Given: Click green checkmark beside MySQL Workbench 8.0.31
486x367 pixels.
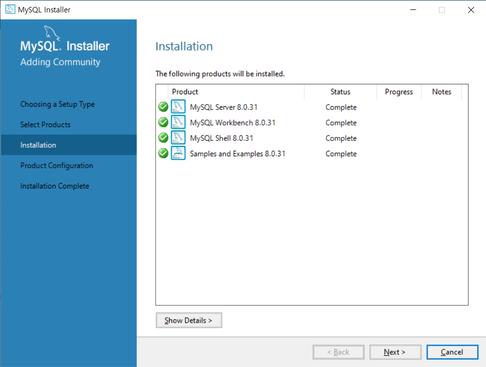Looking at the screenshot, I should pyautogui.click(x=163, y=122).
